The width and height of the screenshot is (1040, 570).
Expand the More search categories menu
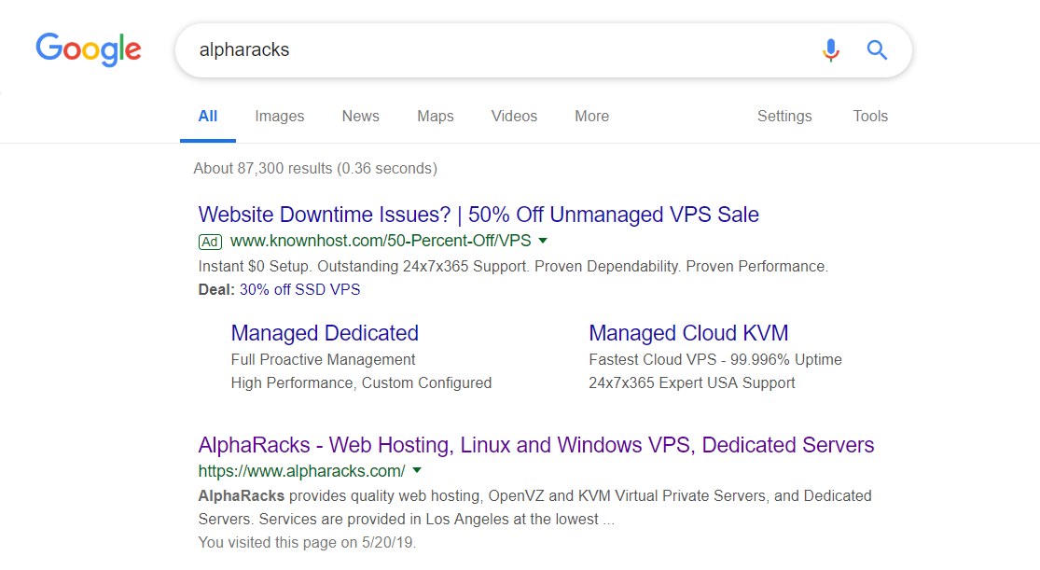tap(591, 116)
